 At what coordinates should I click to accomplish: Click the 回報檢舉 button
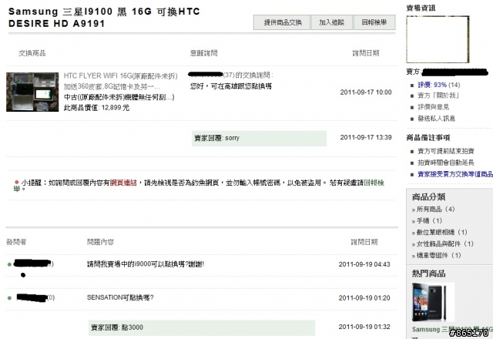coord(374,22)
